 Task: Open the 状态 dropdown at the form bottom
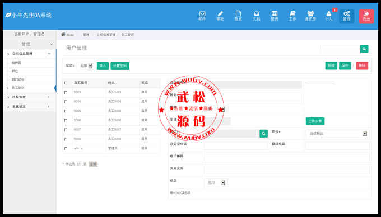[216, 182]
